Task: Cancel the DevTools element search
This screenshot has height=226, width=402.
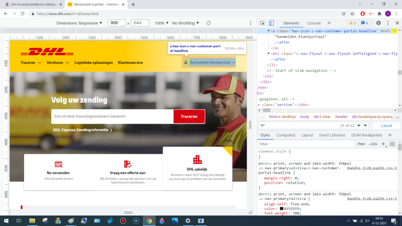Action: pos(386,125)
